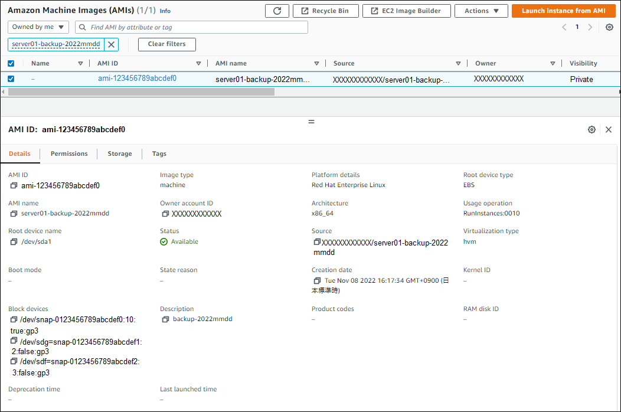Open table preferences gear icon near pagination

tap(610, 27)
